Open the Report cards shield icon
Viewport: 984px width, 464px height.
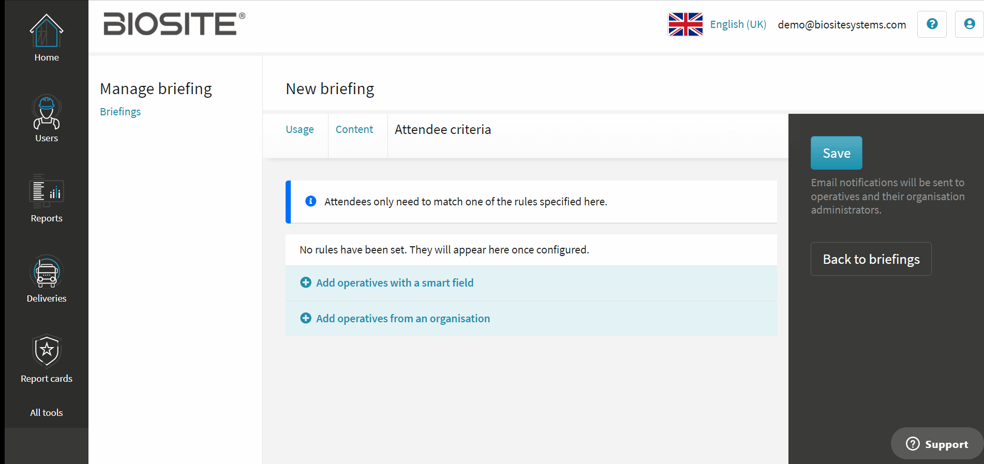pyautogui.click(x=47, y=351)
